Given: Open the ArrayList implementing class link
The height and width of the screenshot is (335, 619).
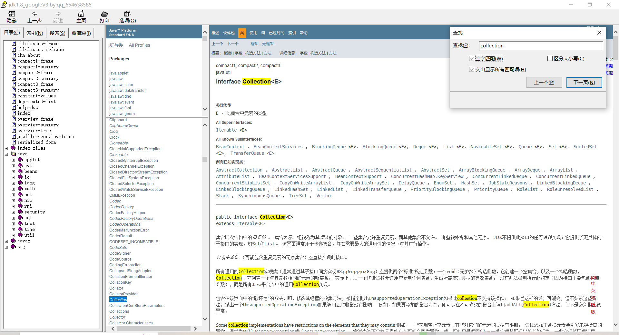Looking at the screenshot, I should tap(561, 170).
